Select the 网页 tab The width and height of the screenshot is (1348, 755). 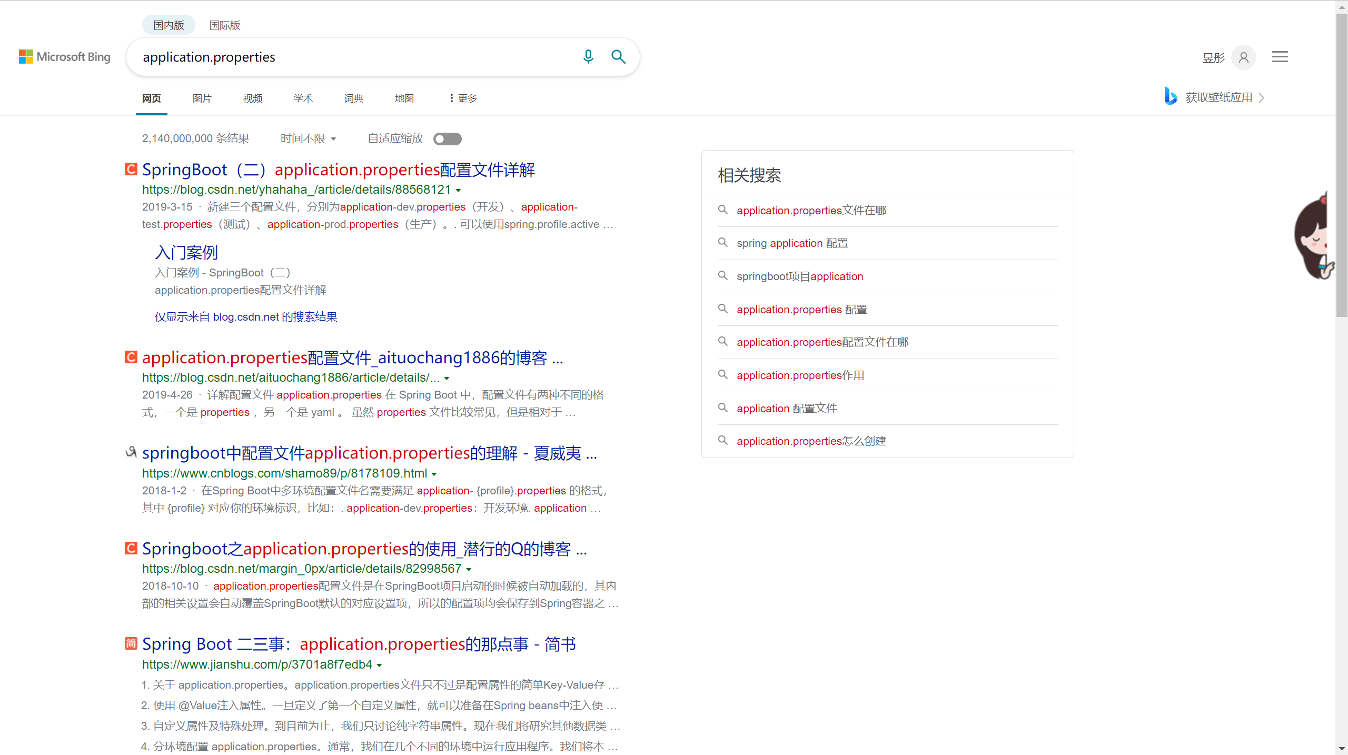tap(152, 98)
